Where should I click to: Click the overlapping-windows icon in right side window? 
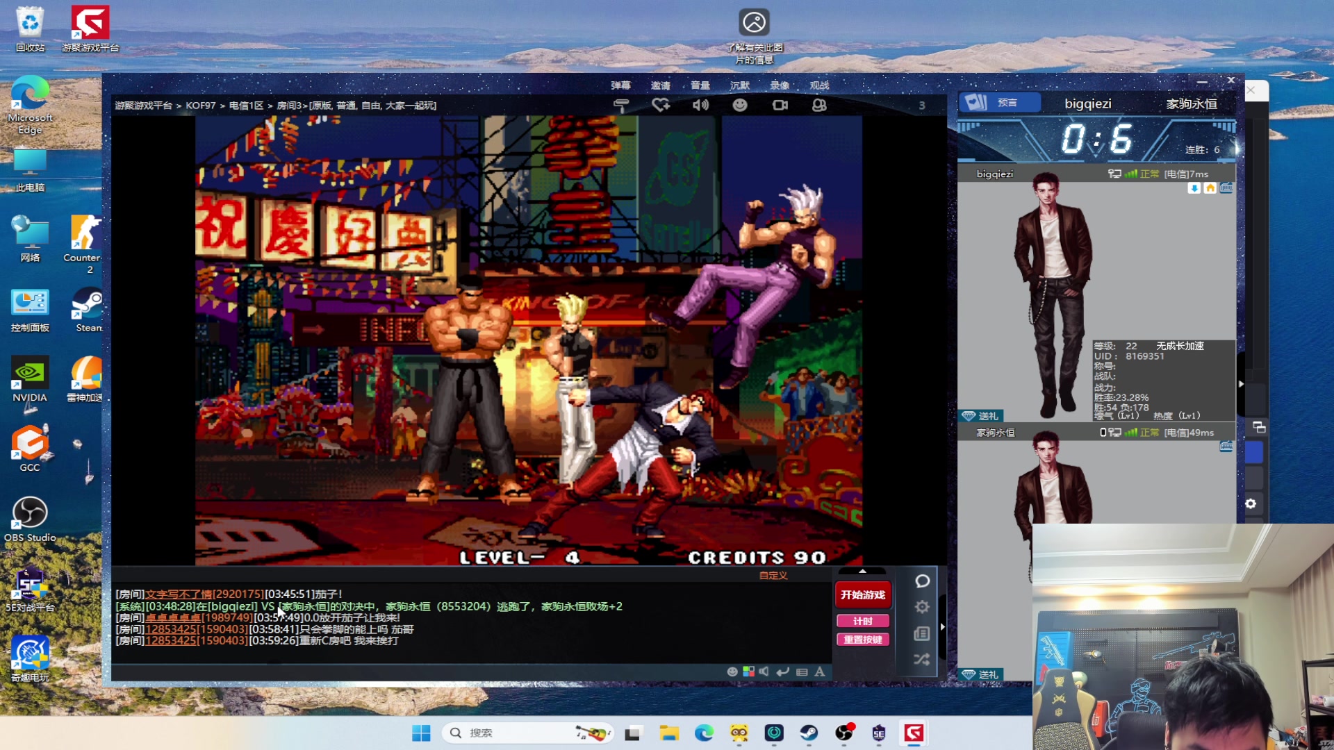click(x=1258, y=427)
